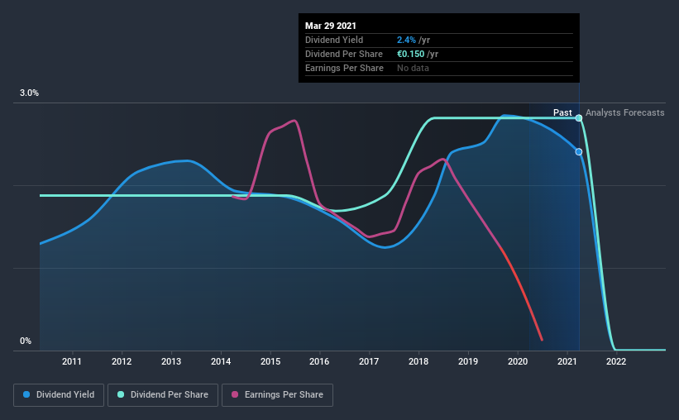The width and height of the screenshot is (679, 420).
Task: Click the Mar 29 2021 tooltip date
Action: pos(331,26)
